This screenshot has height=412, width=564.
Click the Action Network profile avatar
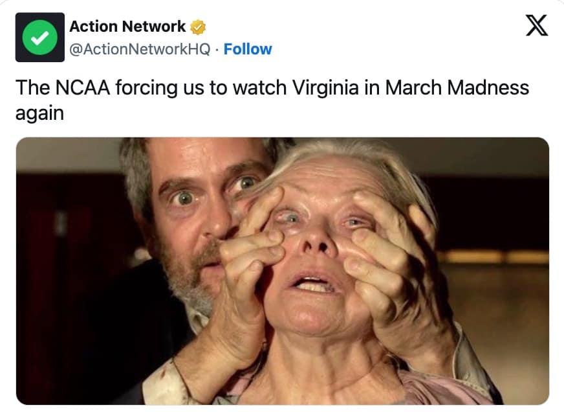click(40, 38)
